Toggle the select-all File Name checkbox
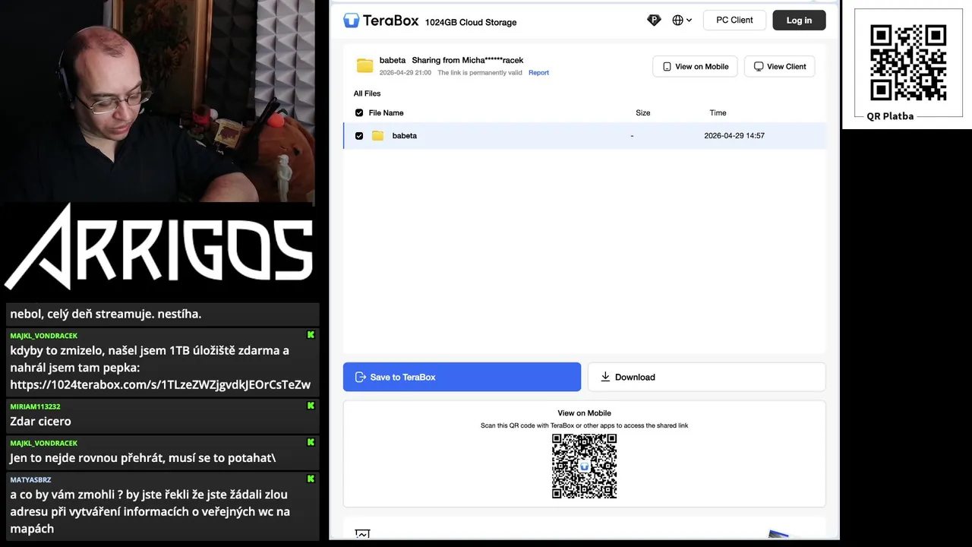Image resolution: width=972 pixels, height=547 pixels. (x=359, y=112)
